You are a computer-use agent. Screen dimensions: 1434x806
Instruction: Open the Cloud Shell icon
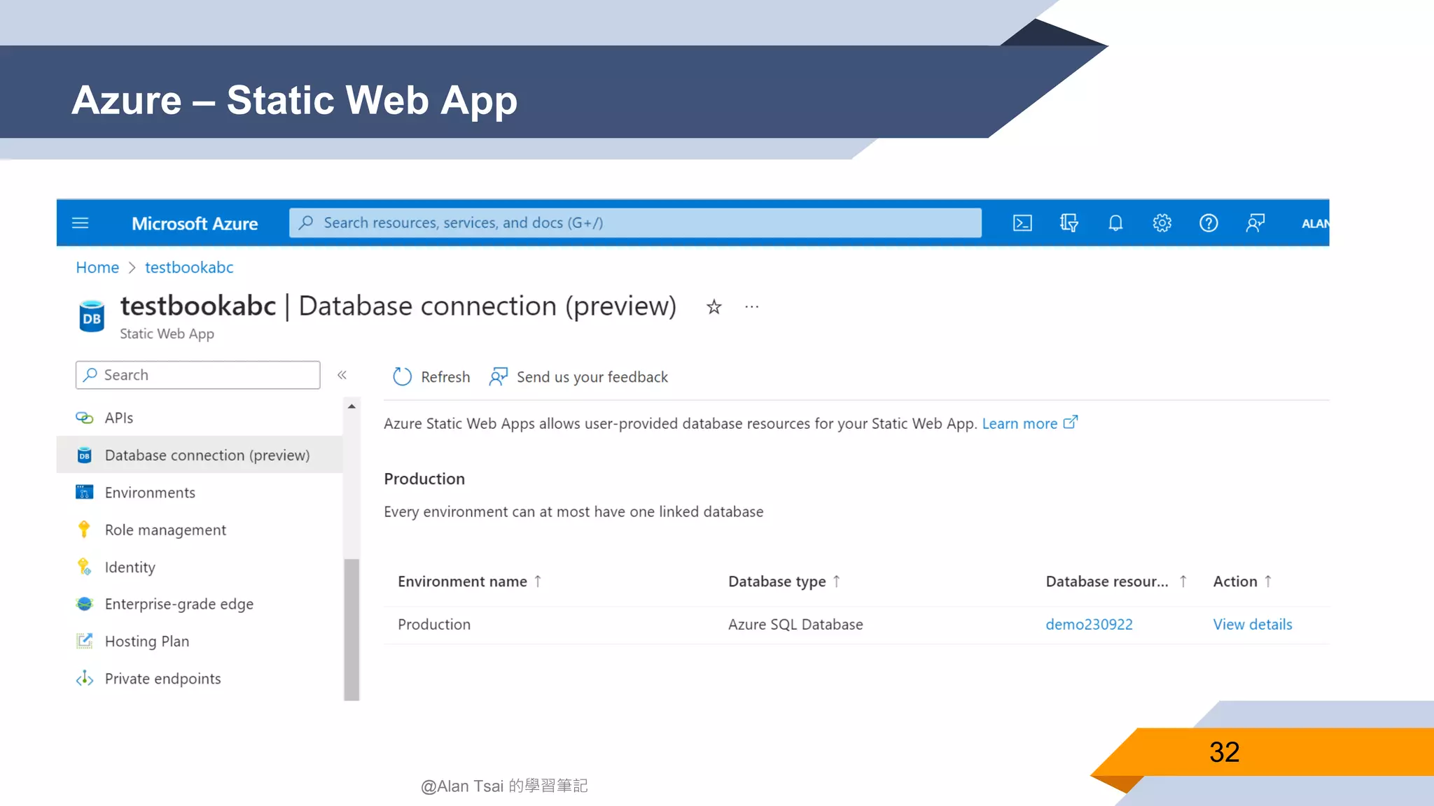1022,223
